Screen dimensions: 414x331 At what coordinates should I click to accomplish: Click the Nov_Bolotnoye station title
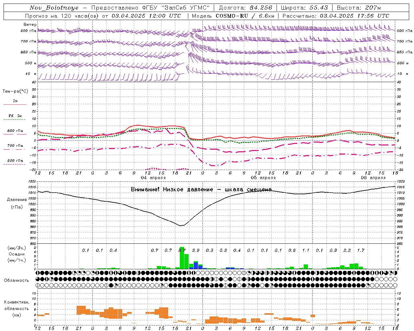(x=54, y=8)
